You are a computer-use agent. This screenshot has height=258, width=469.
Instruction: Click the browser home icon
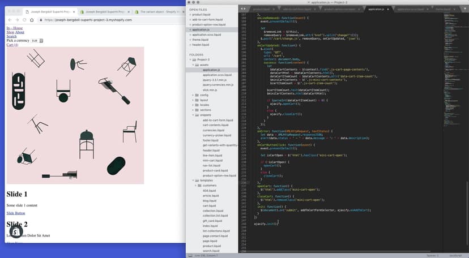32,20
